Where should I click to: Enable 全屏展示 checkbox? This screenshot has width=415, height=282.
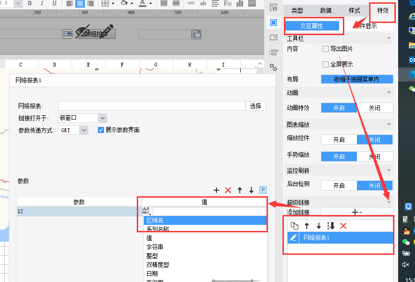tap(326, 64)
